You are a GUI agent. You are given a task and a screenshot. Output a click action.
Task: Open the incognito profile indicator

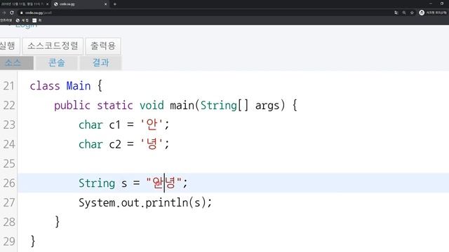pyautogui.click(x=433, y=13)
